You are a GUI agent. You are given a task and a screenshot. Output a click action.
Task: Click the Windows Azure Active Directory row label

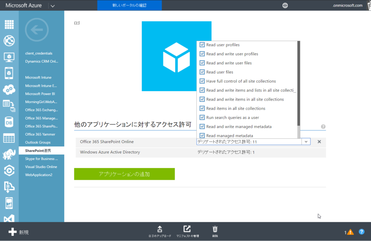coord(110,152)
